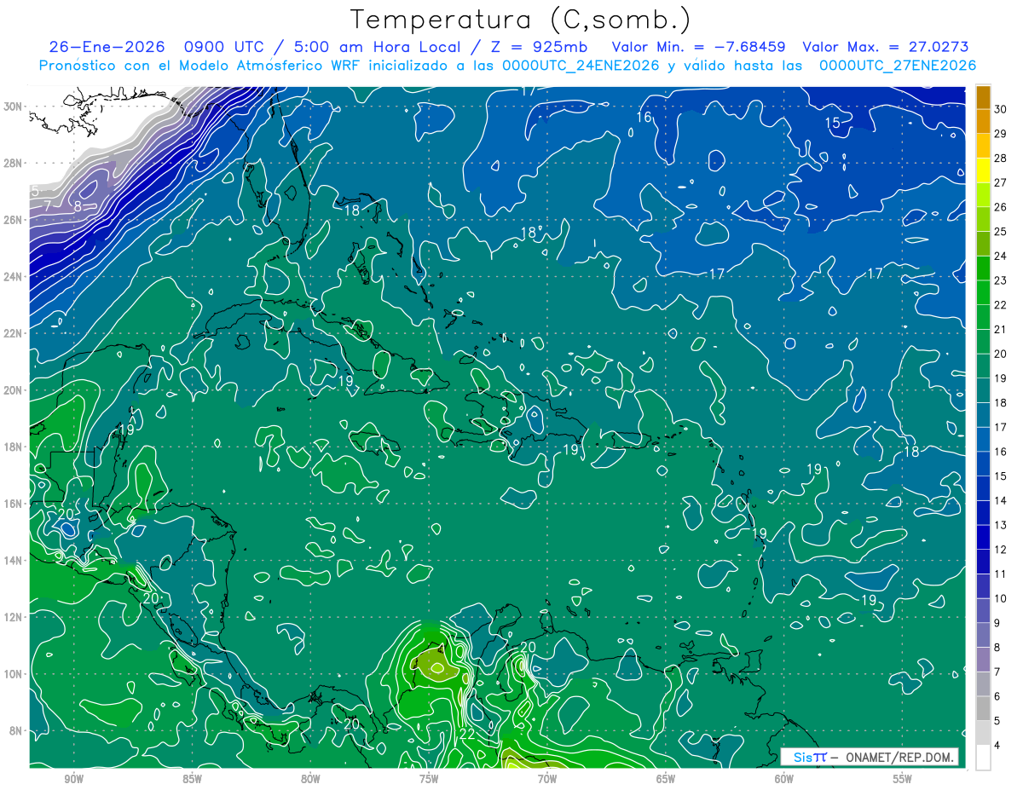Click legend scale label "14"
Screen dimensions: 1023x790
coord(1000,501)
